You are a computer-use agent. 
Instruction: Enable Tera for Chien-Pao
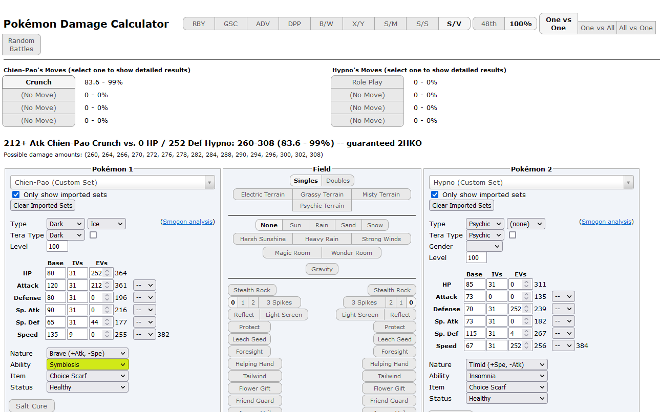(93, 235)
